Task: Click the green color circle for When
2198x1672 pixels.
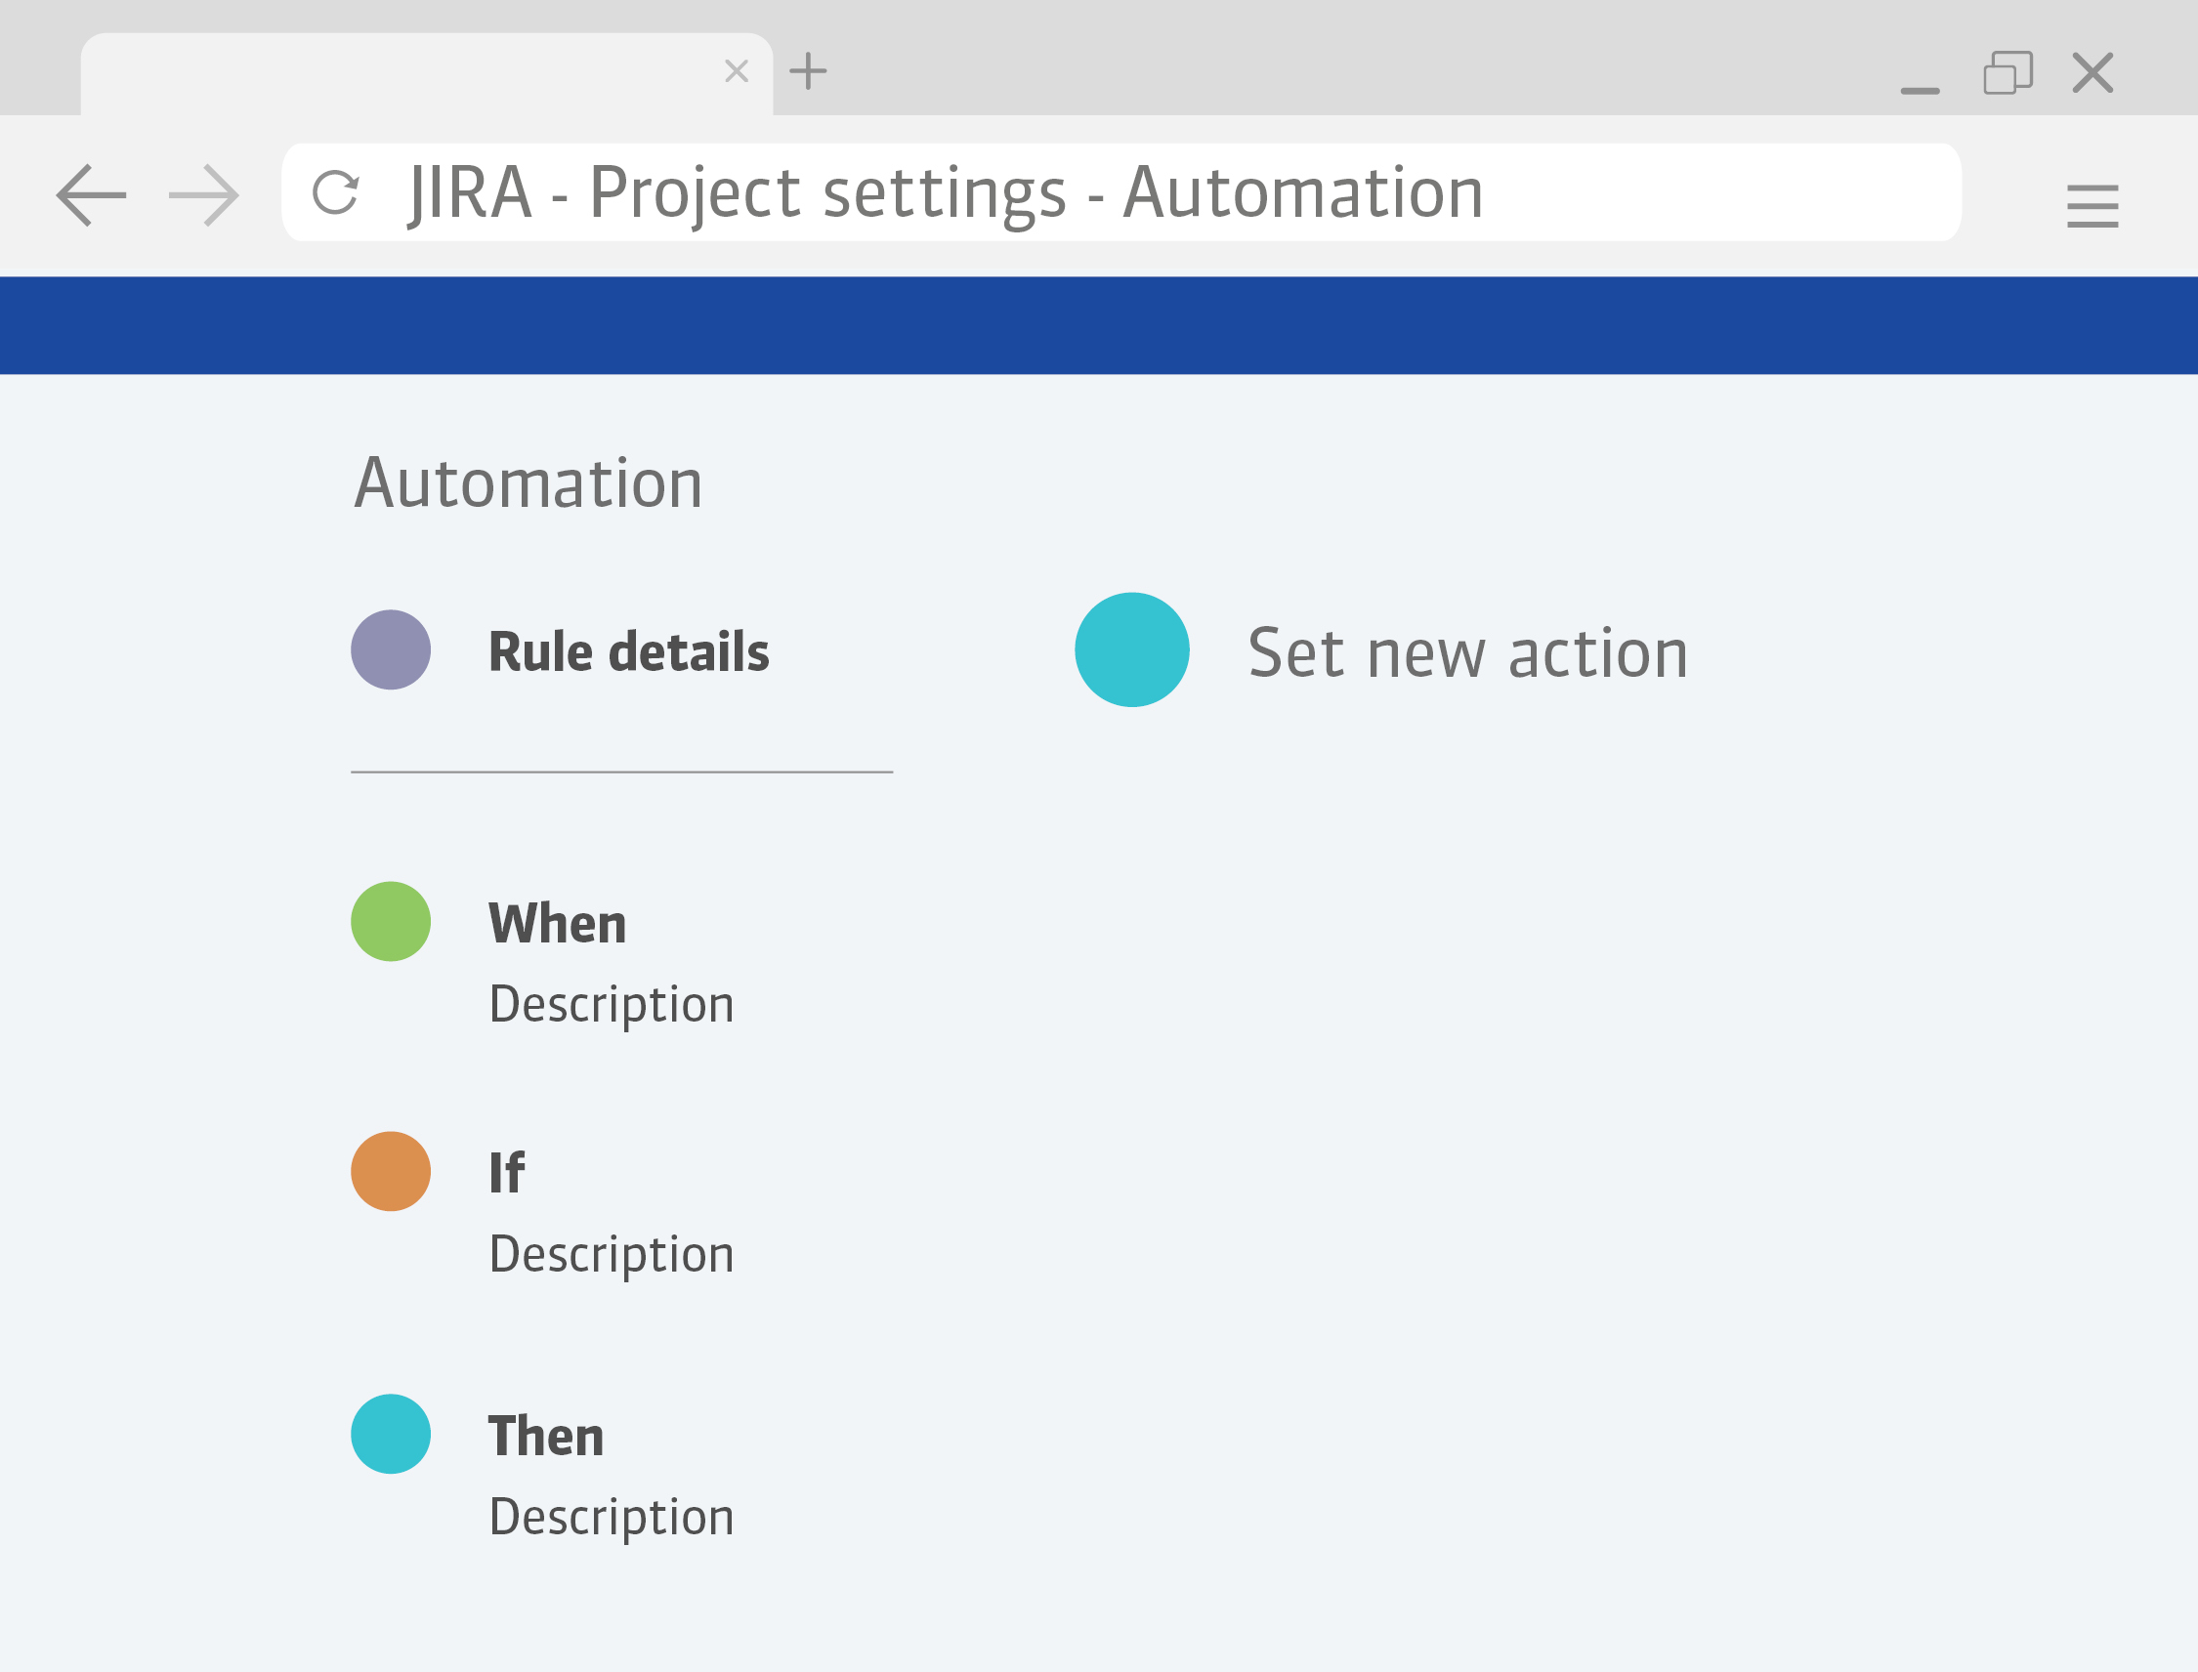Action: point(391,921)
